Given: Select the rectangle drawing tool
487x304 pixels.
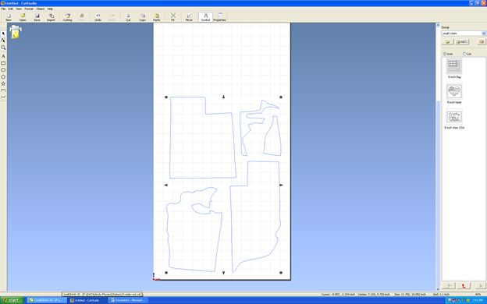Looking at the screenshot, I should [x=3, y=63].
